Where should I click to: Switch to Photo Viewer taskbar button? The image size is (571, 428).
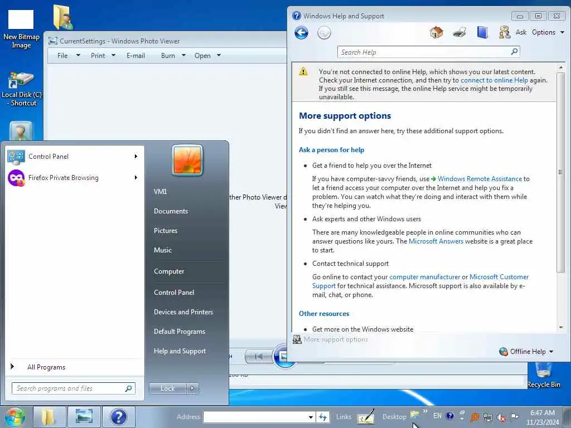pyautogui.click(x=84, y=417)
